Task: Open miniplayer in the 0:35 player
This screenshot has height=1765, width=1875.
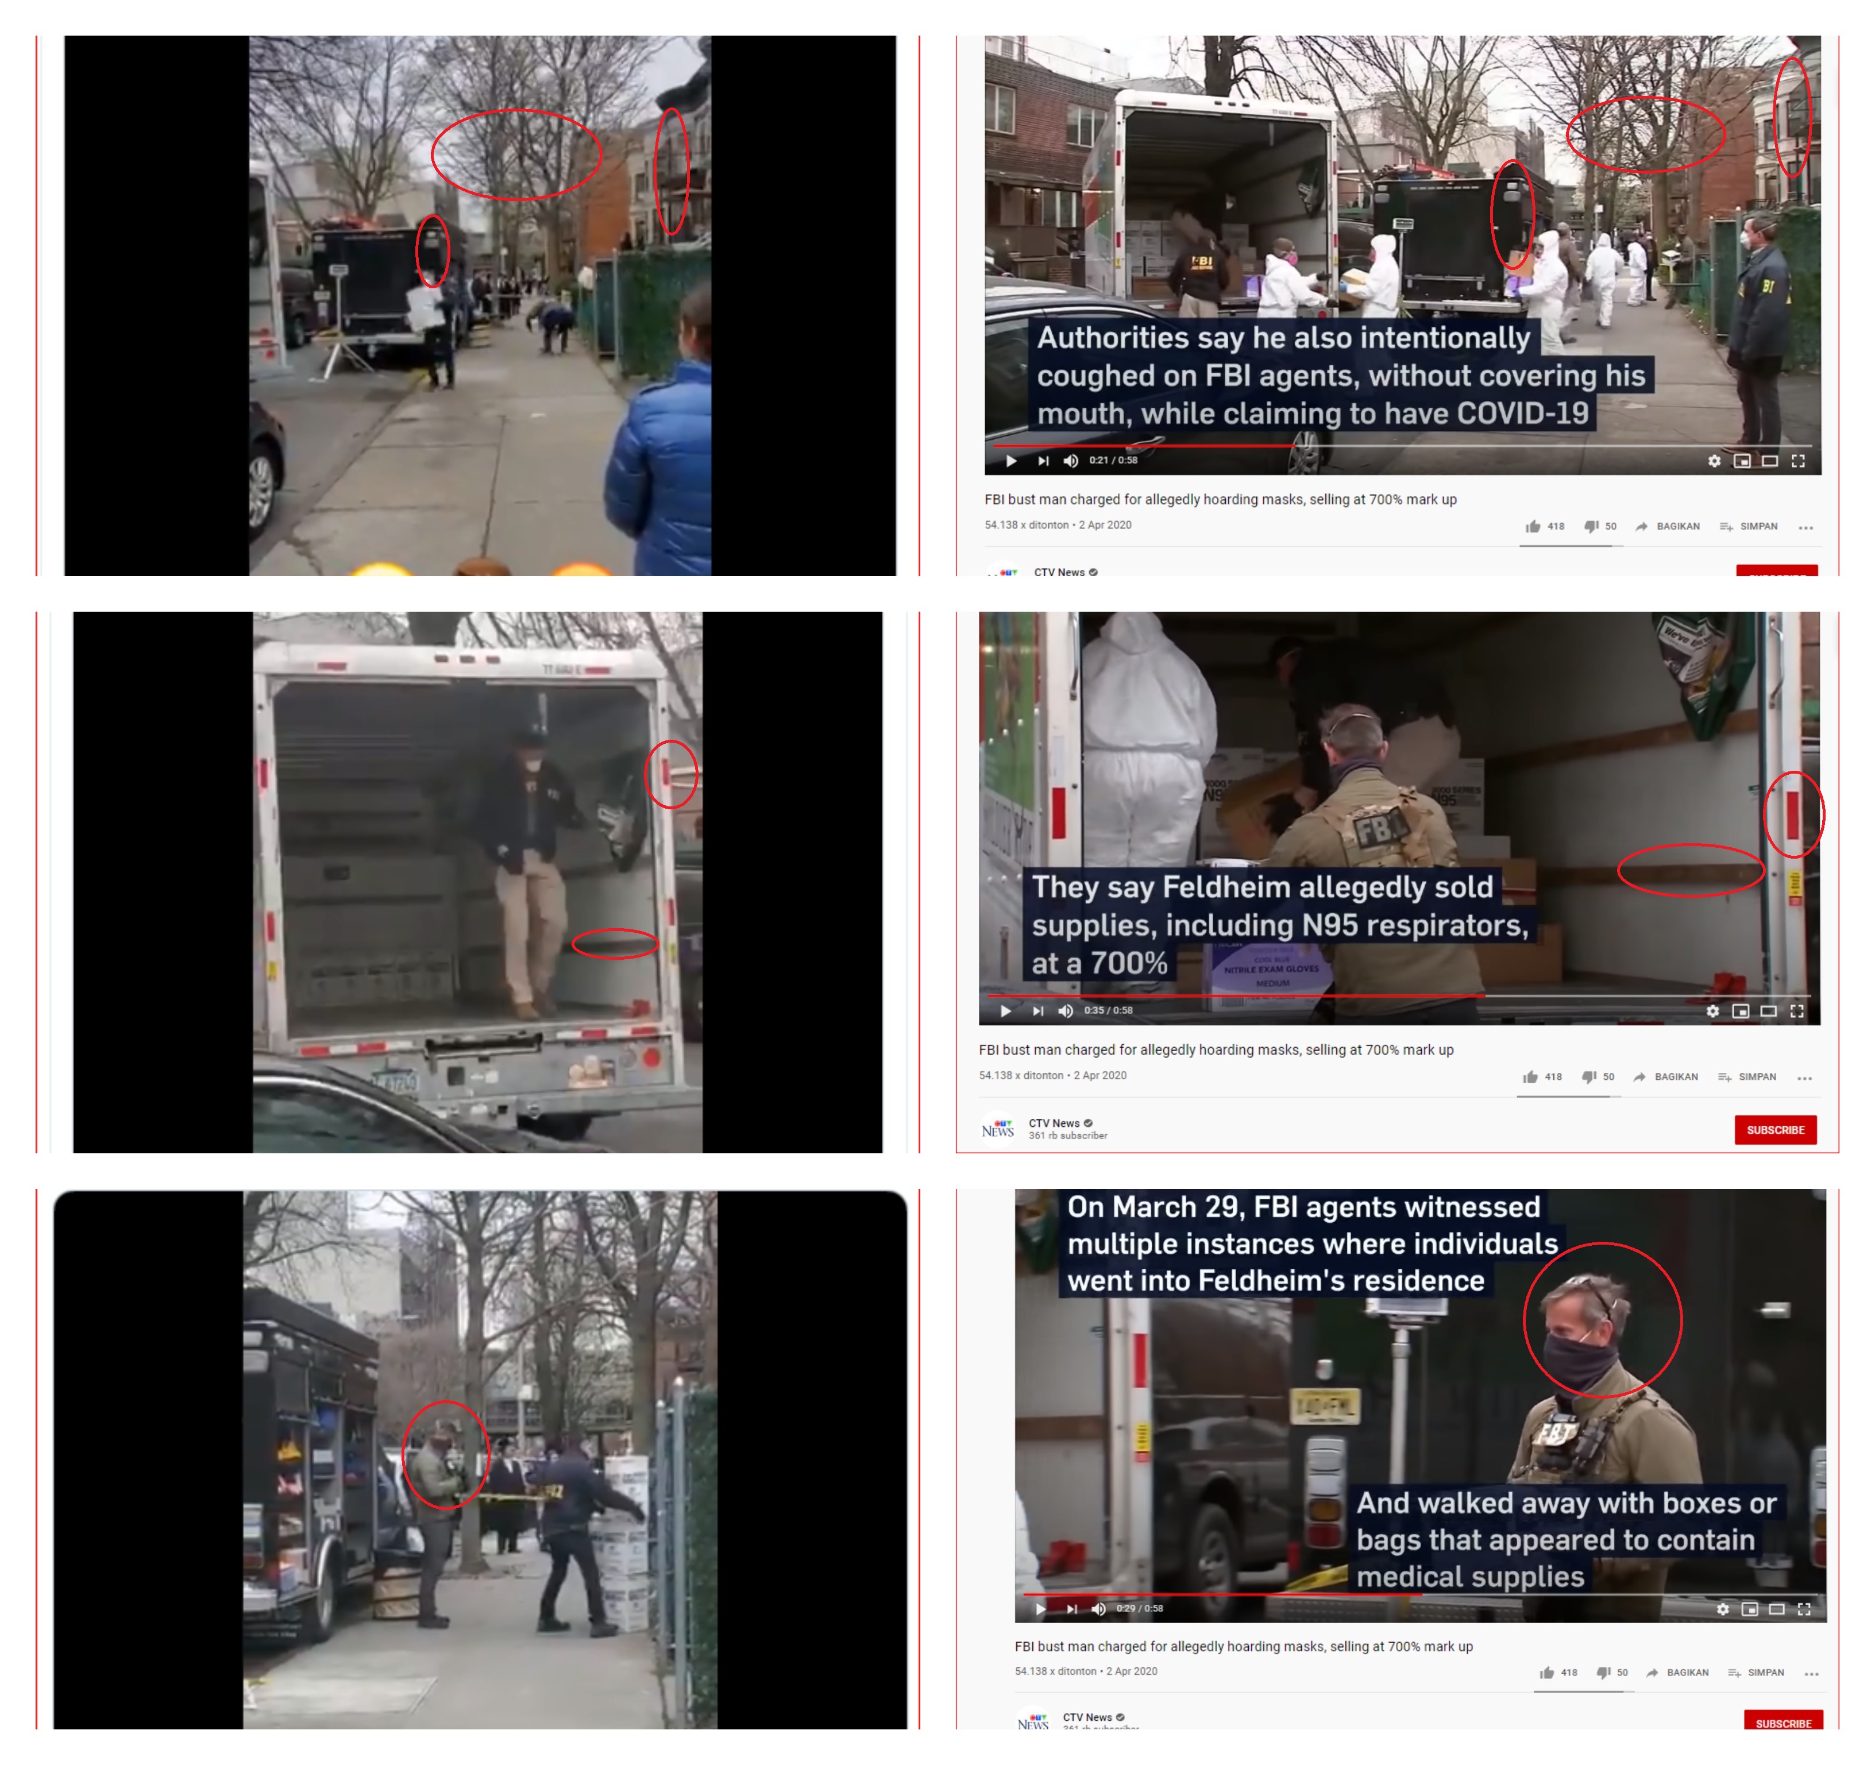Action: (x=1740, y=1011)
